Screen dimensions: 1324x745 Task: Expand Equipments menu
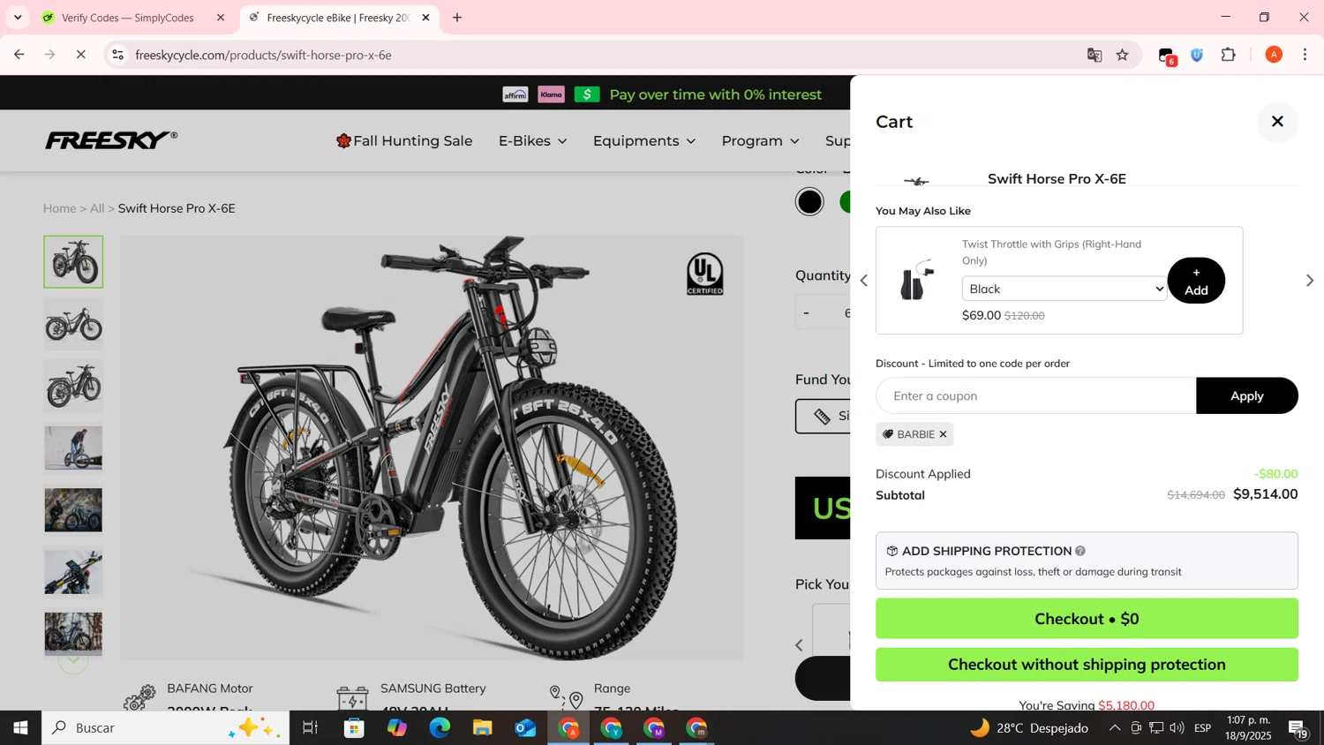tap(644, 141)
